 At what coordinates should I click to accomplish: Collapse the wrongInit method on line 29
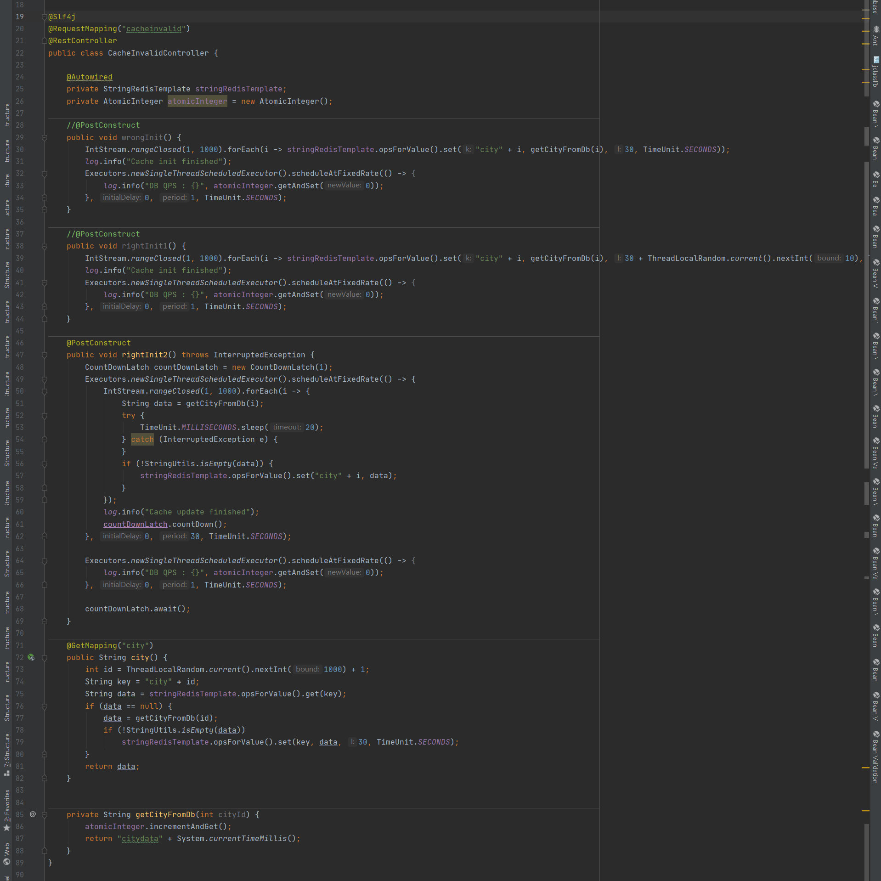click(45, 138)
